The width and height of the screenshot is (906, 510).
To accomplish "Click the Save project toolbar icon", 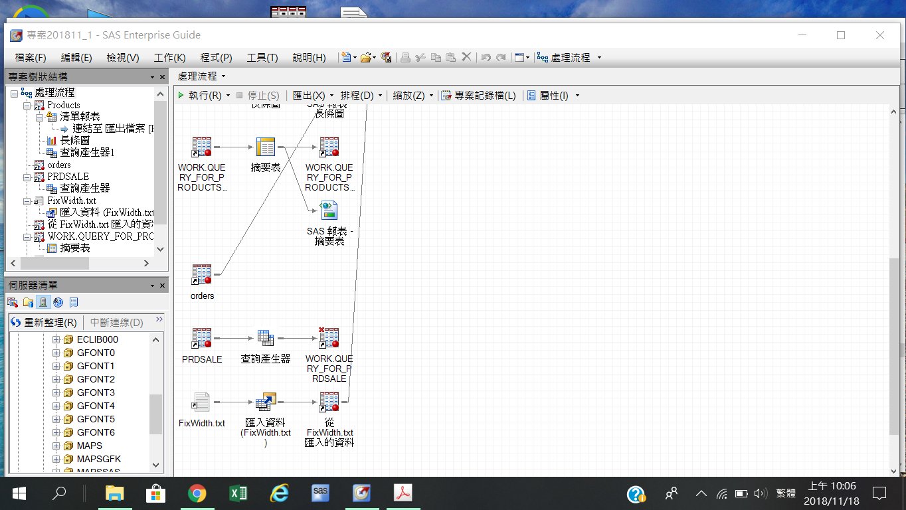I will coord(386,58).
